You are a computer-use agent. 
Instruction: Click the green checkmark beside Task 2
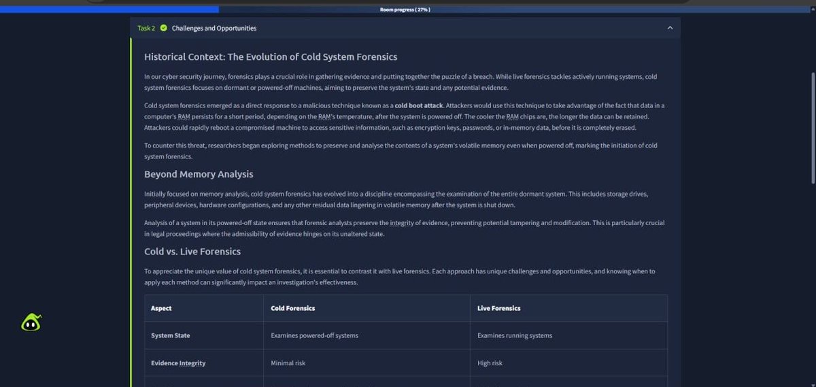(163, 28)
